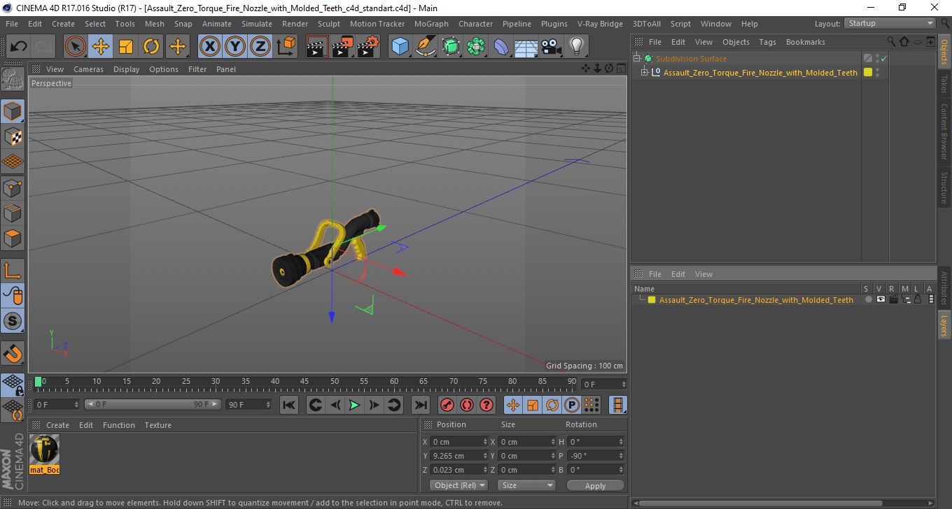
Task: Select Points mode
Action: (13, 187)
